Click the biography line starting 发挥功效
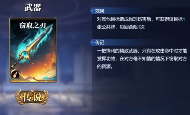 tap(142, 59)
